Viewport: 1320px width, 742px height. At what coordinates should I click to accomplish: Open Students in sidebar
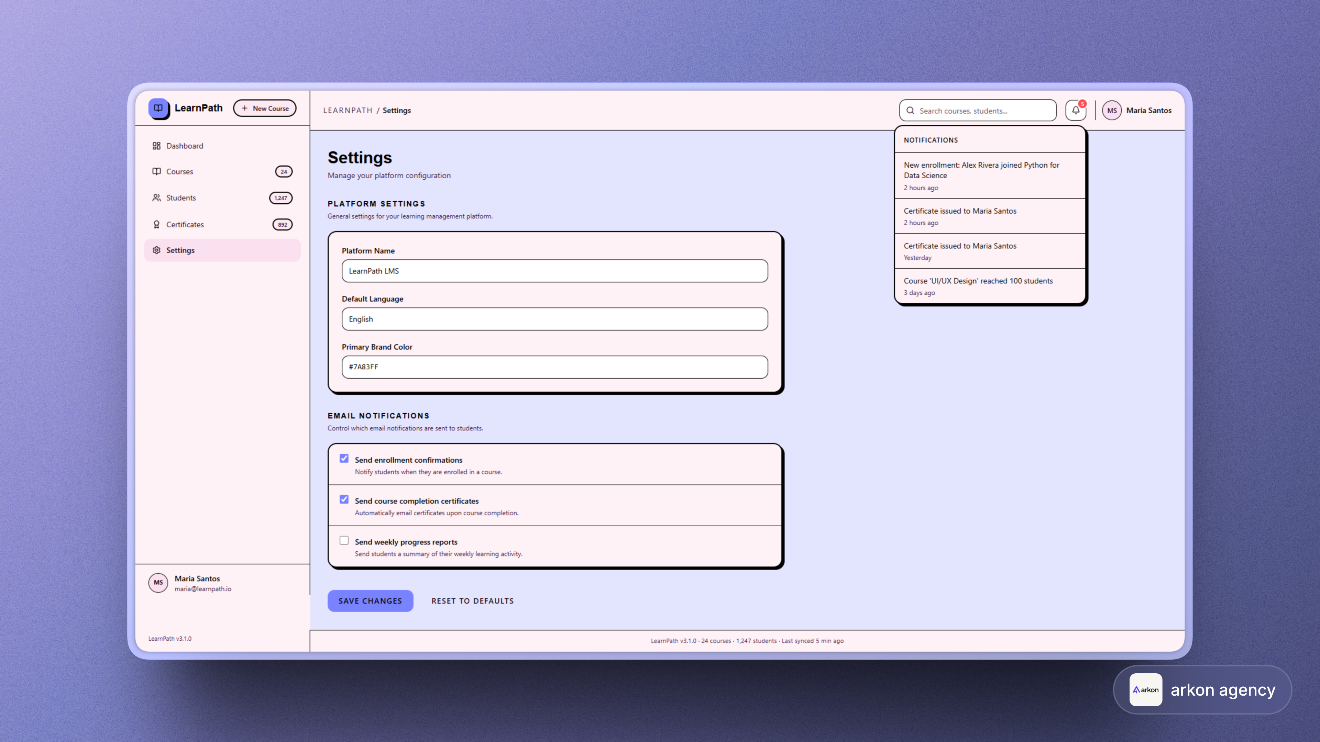222,198
